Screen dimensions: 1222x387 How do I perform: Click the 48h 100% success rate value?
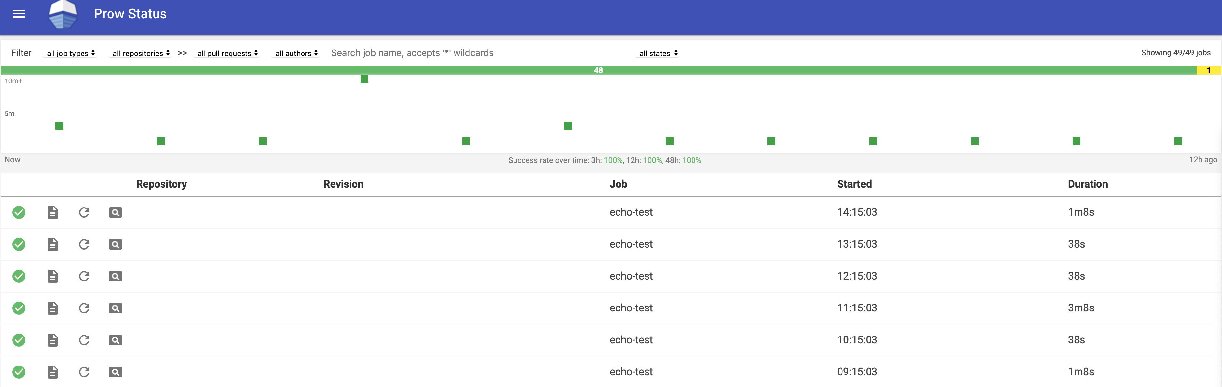(x=692, y=160)
